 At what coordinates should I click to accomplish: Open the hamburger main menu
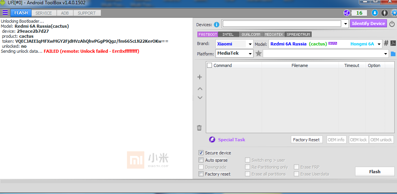coord(5,13)
